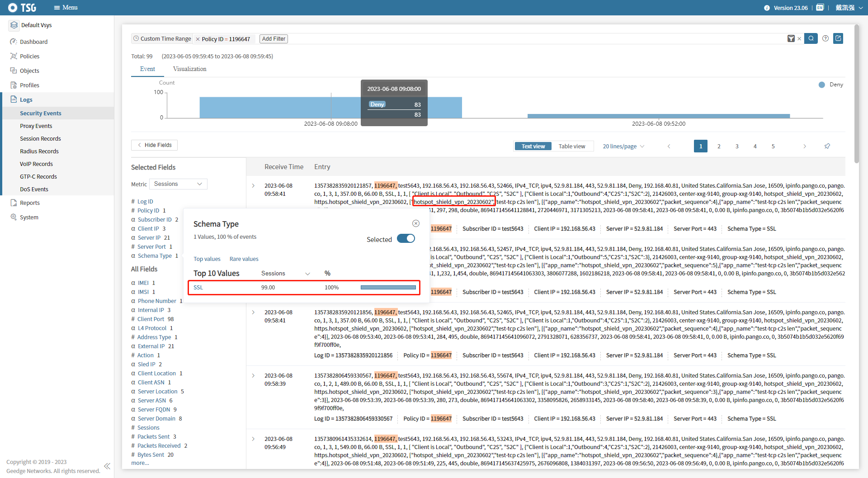Close the Schema Type popup
The height and width of the screenshot is (478, 868).
[x=416, y=223]
